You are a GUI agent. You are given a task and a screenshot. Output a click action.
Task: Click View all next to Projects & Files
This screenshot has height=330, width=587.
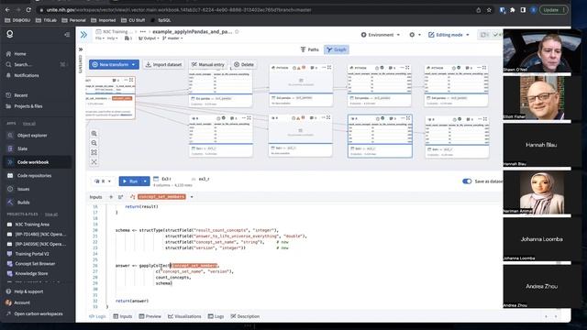(x=51, y=214)
